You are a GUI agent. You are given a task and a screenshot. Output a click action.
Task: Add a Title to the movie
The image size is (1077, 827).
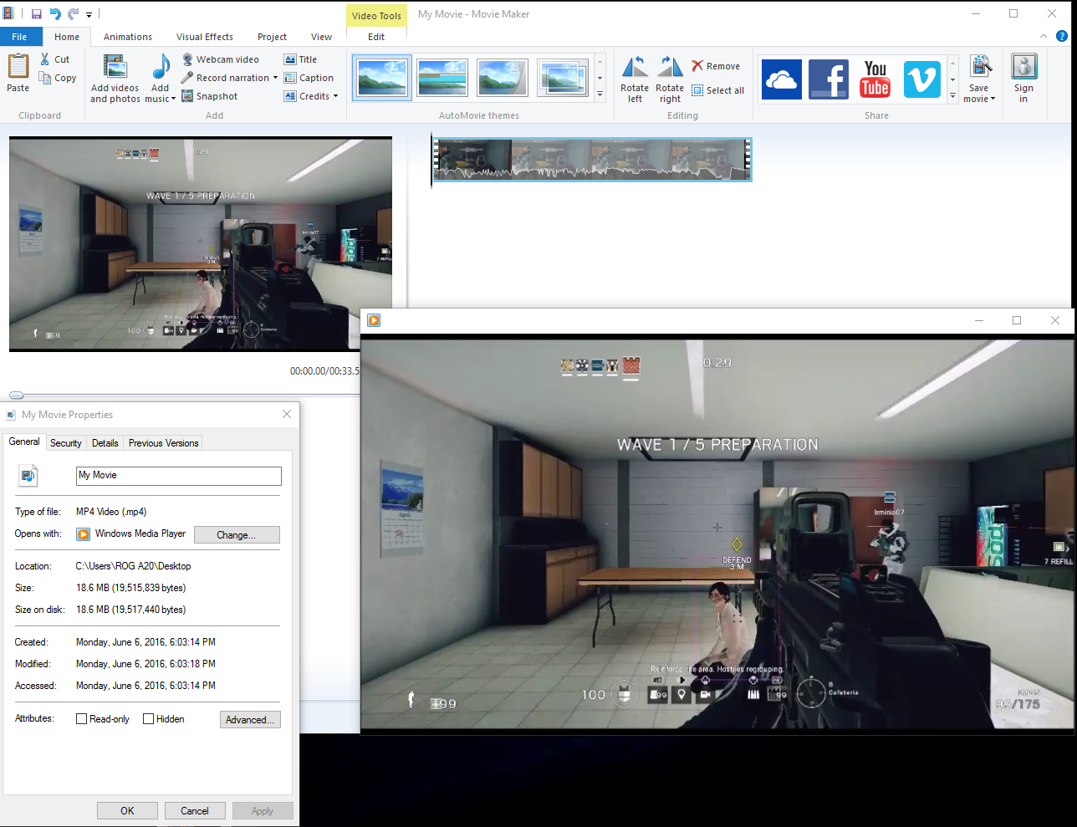pos(301,59)
